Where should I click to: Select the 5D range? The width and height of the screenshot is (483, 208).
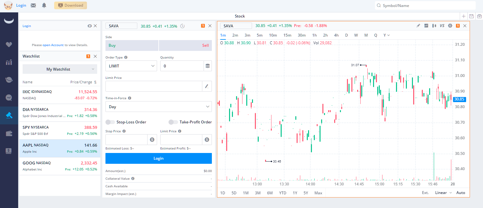click(234, 193)
